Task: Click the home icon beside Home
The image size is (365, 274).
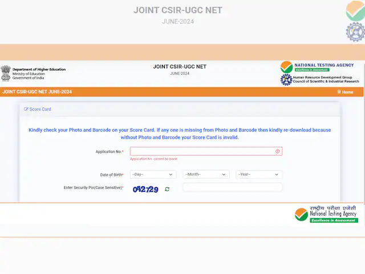Action: pos(339,91)
